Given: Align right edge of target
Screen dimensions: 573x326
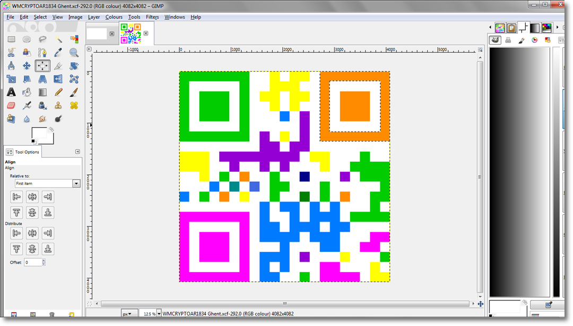Looking at the screenshot, I should tap(48, 197).
